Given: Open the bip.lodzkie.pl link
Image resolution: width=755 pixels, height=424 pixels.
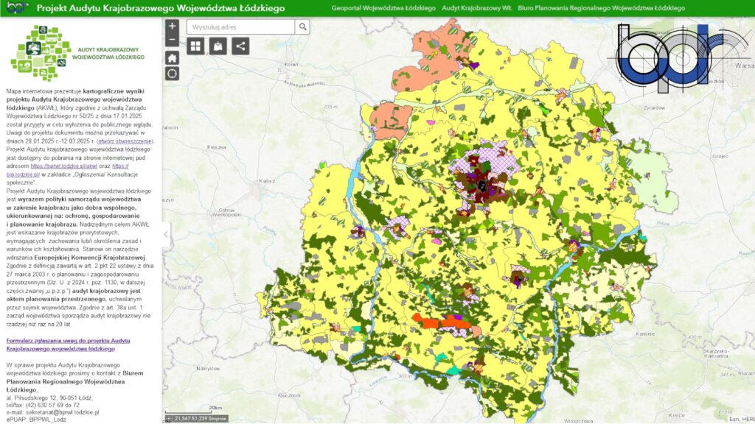Looking at the screenshot, I should [24, 173].
